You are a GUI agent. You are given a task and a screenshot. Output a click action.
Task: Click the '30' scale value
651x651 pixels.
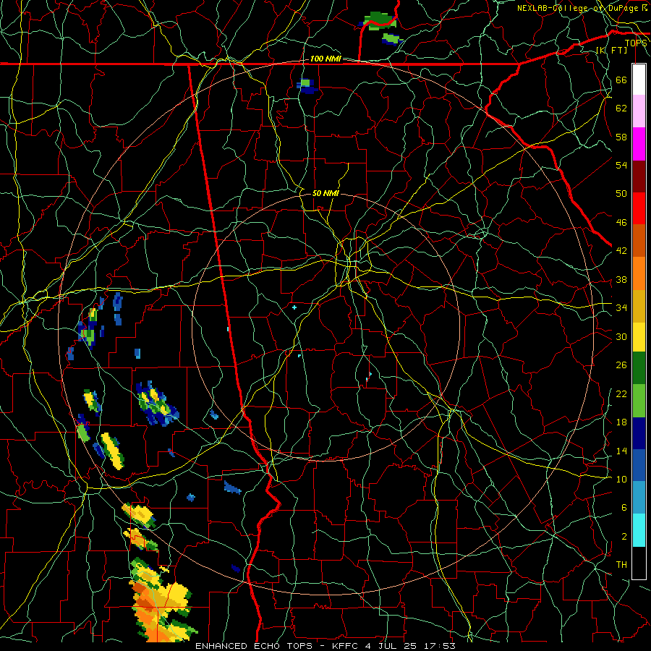(621, 336)
